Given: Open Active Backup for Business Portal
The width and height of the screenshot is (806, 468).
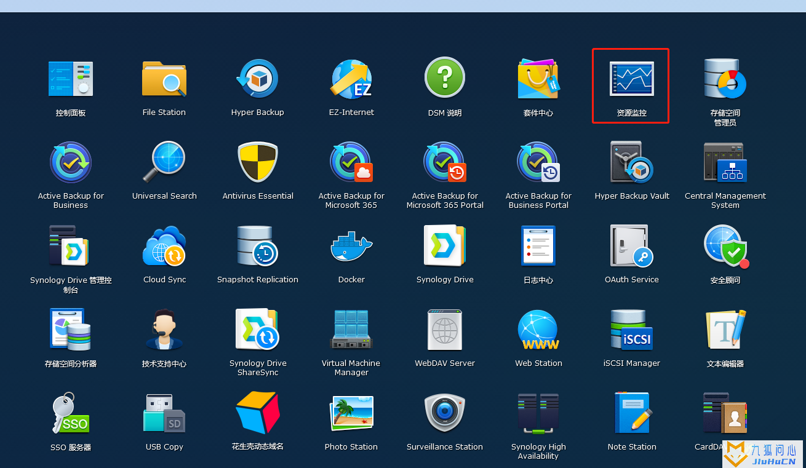Looking at the screenshot, I should coord(538,162).
